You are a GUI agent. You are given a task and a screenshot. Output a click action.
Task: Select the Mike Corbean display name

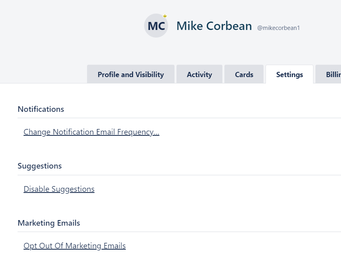(214, 26)
